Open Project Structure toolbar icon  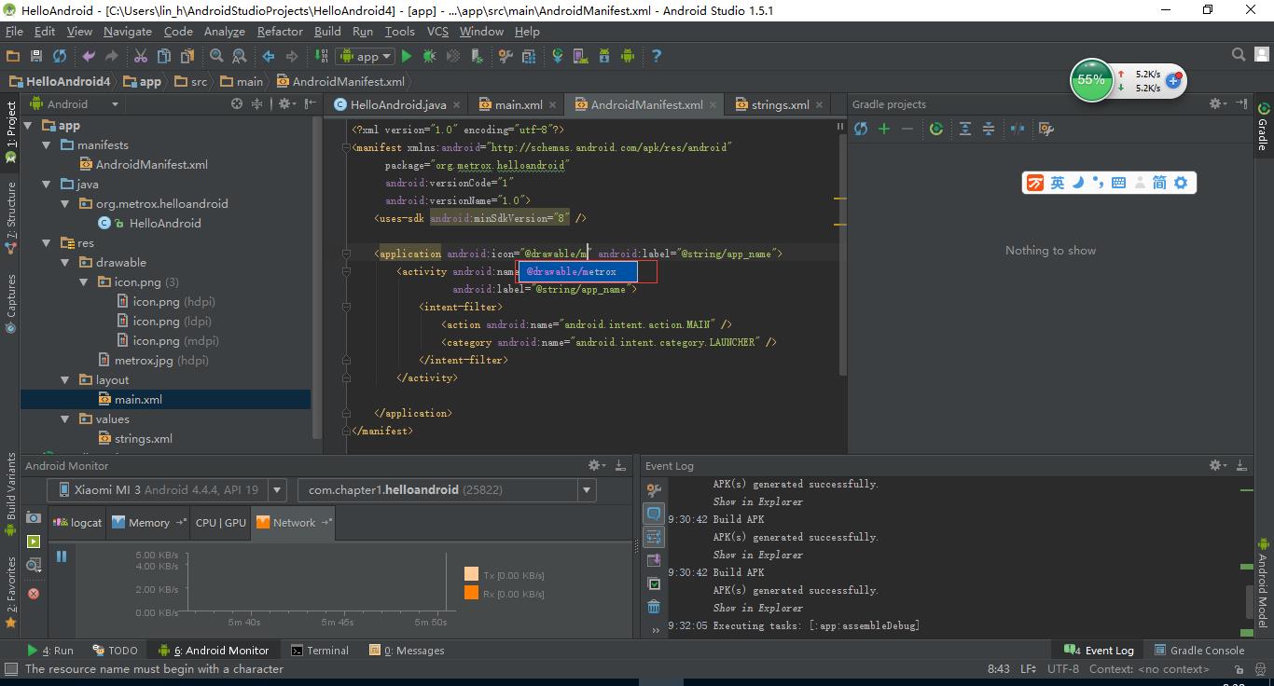(x=529, y=56)
